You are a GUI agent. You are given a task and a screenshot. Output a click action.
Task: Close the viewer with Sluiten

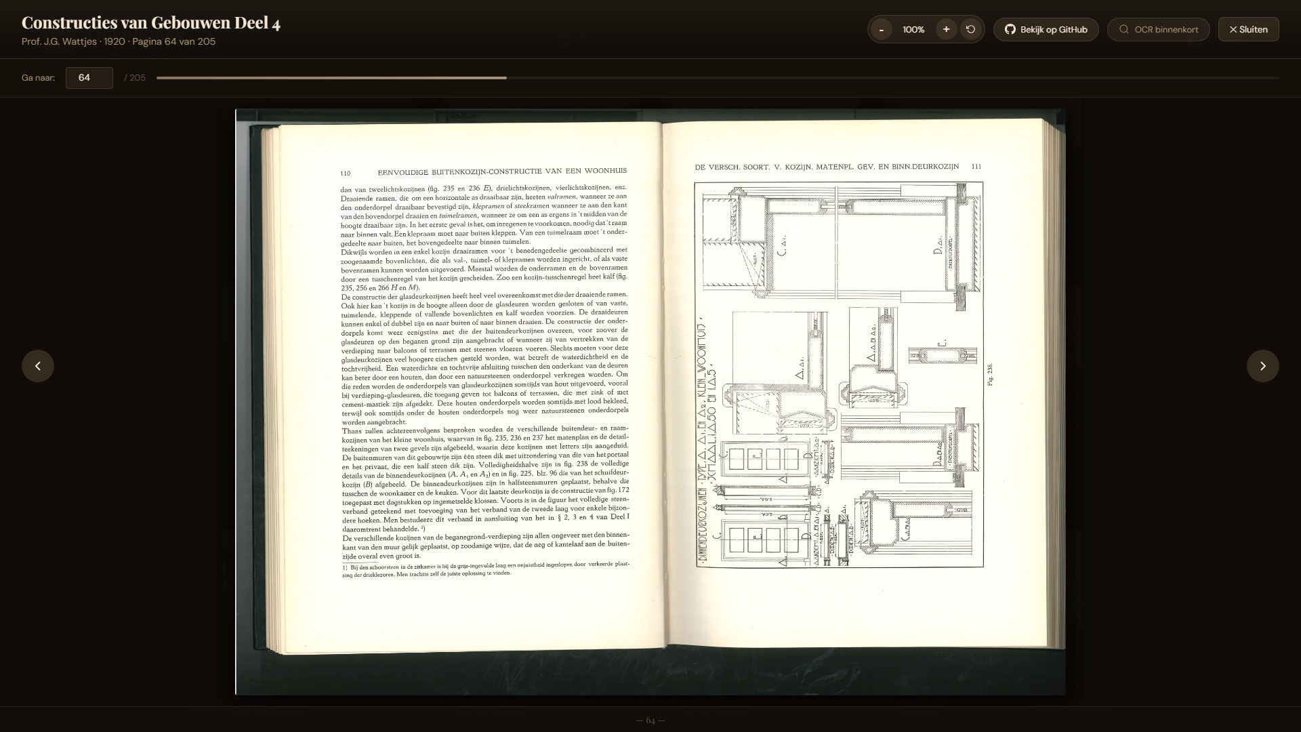1248,29
